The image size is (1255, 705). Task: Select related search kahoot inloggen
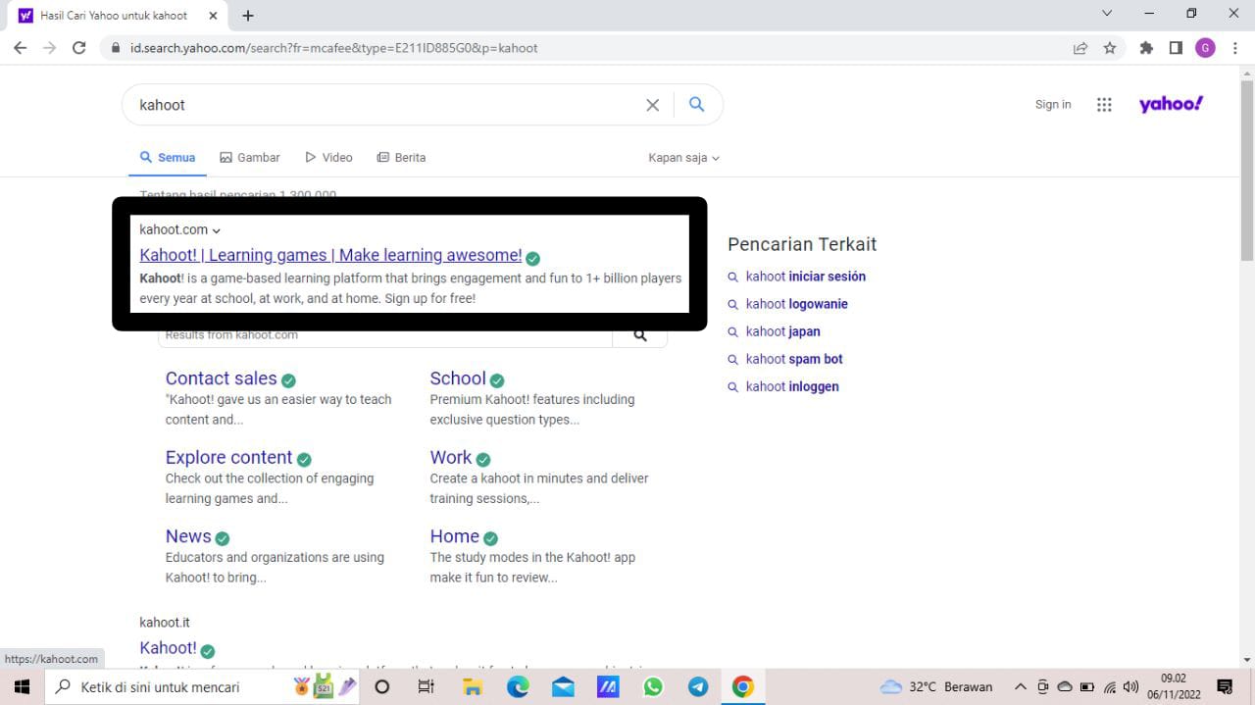[792, 386]
